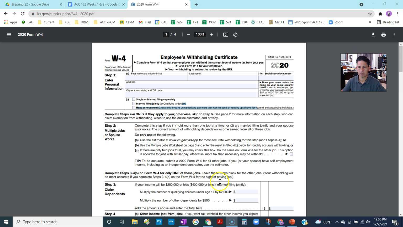The image size is (403, 227).
Task: Rotate the PDF page counterclockwise
Action: click(235, 34)
